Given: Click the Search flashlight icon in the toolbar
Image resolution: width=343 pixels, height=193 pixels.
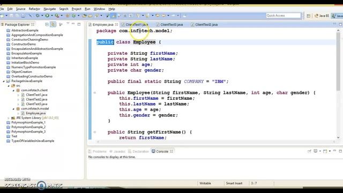Looking at the screenshot, I should click(x=96, y=16).
